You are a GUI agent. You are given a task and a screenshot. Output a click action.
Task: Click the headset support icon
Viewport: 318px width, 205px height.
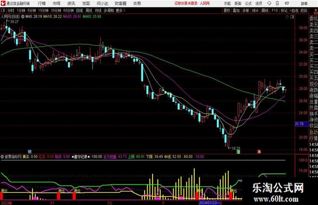tap(269, 3)
